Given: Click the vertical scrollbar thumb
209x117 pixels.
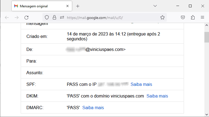Looking at the screenshot, I should pos(207,37).
